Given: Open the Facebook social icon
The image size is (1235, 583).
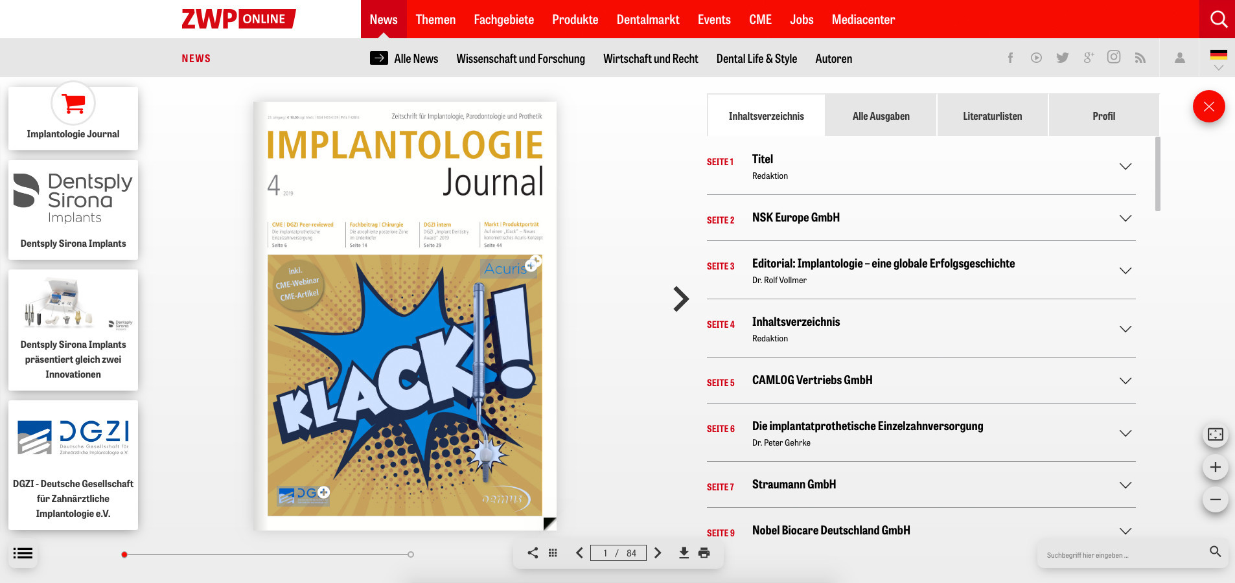Looking at the screenshot, I should coord(1010,58).
